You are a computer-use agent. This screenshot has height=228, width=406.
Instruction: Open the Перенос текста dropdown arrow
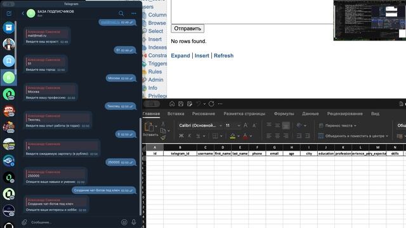[355, 125]
